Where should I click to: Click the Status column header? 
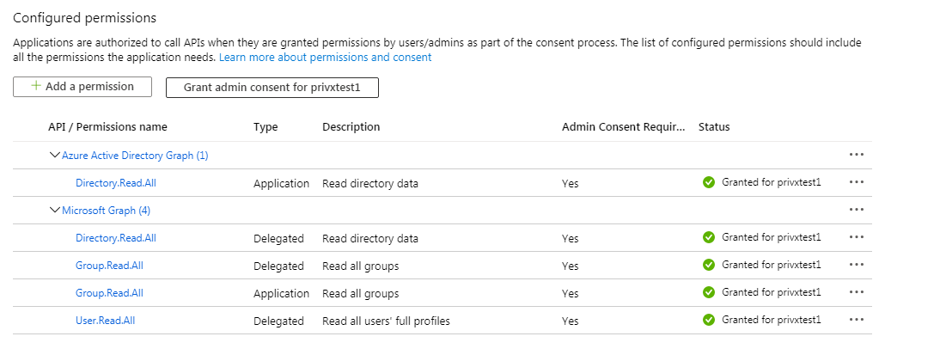(x=714, y=127)
